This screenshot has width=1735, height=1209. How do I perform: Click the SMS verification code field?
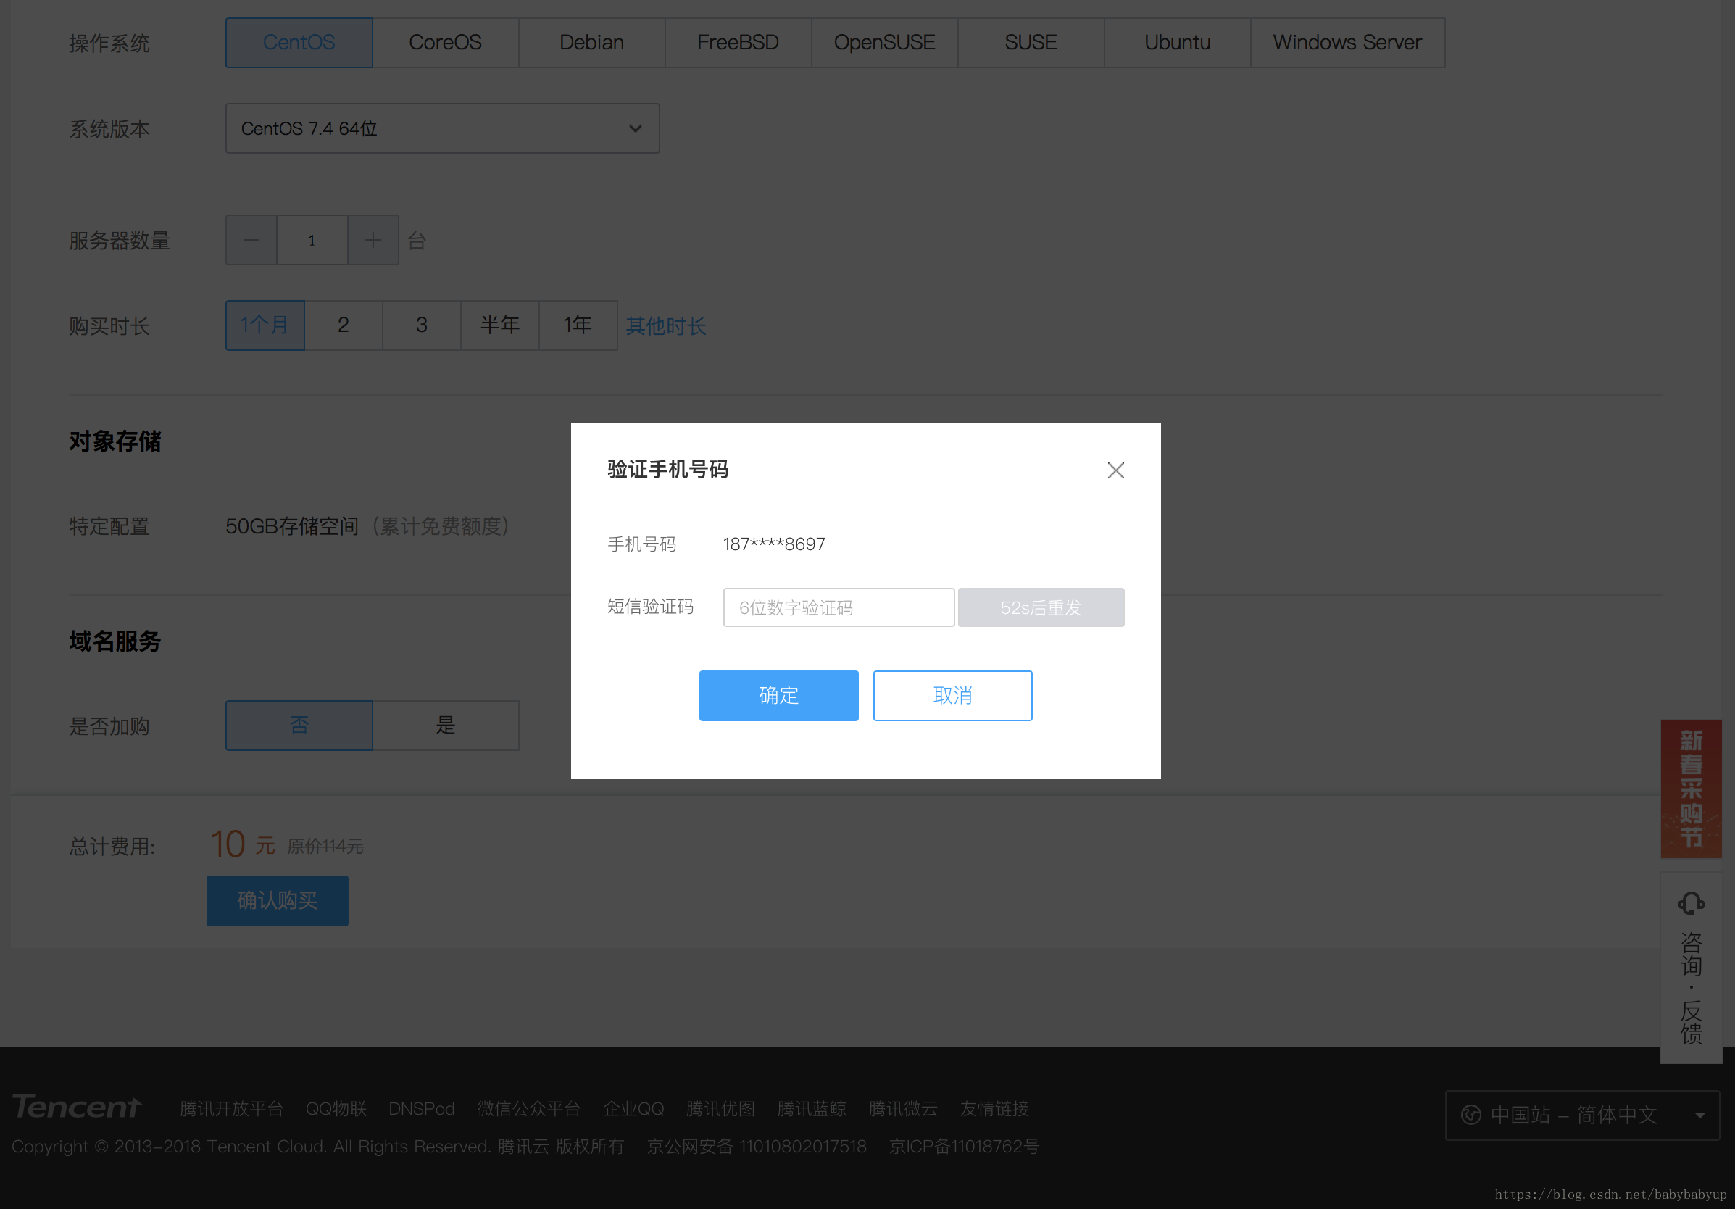tap(838, 607)
